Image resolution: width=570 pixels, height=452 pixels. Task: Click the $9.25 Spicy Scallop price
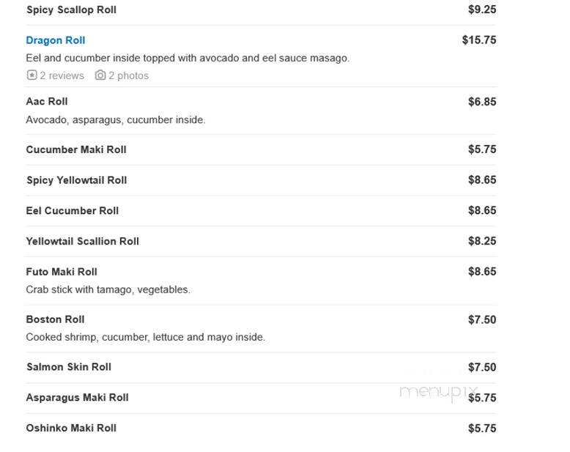pyautogui.click(x=482, y=10)
